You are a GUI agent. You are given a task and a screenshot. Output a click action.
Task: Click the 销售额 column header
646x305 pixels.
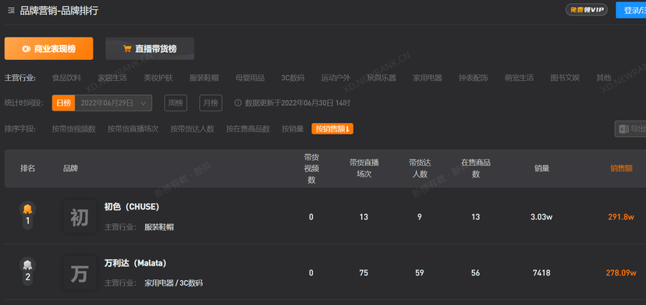[x=621, y=169]
